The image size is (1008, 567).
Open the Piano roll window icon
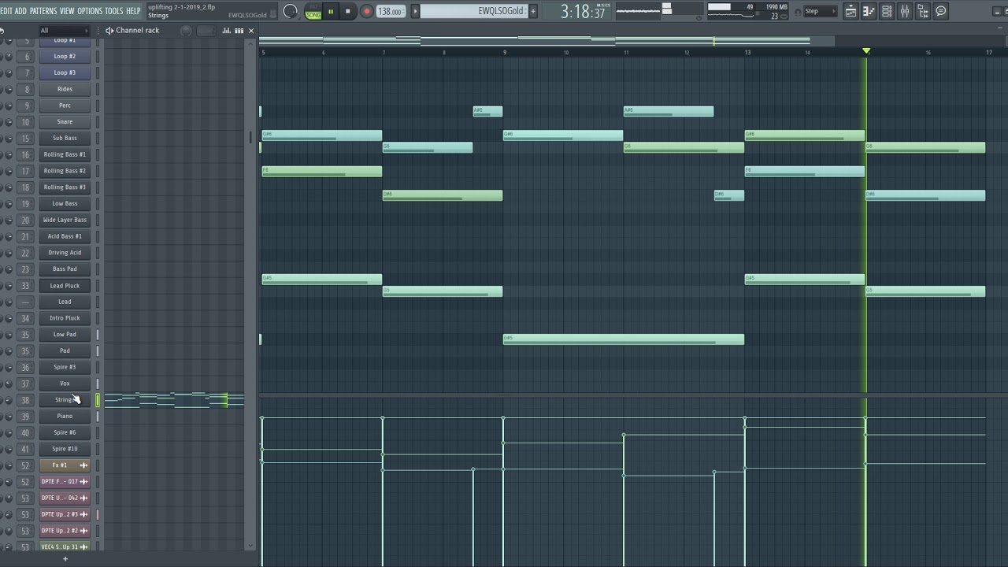[869, 11]
